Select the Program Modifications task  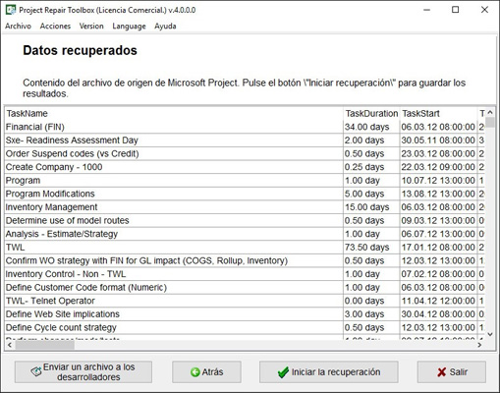click(174, 194)
